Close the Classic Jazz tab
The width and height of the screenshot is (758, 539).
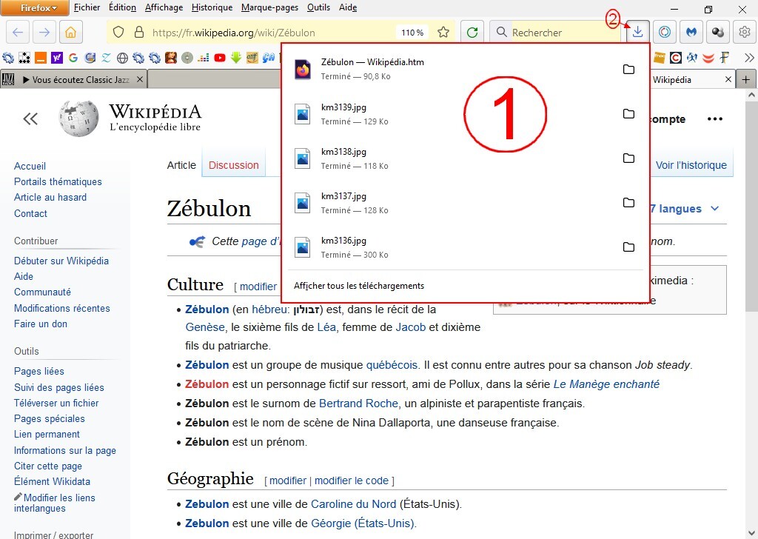(140, 79)
